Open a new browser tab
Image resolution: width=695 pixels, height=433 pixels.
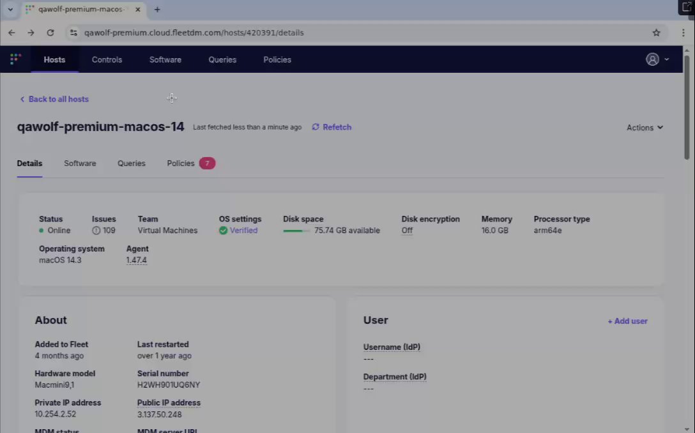pos(157,10)
